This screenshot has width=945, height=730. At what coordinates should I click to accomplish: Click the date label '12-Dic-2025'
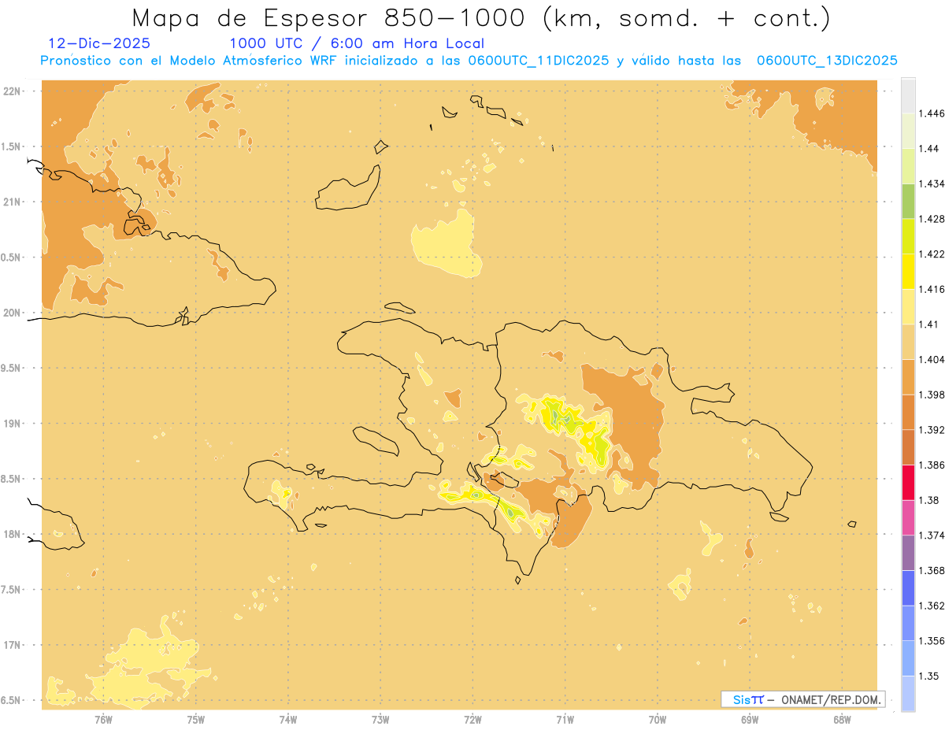(x=99, y=43)
